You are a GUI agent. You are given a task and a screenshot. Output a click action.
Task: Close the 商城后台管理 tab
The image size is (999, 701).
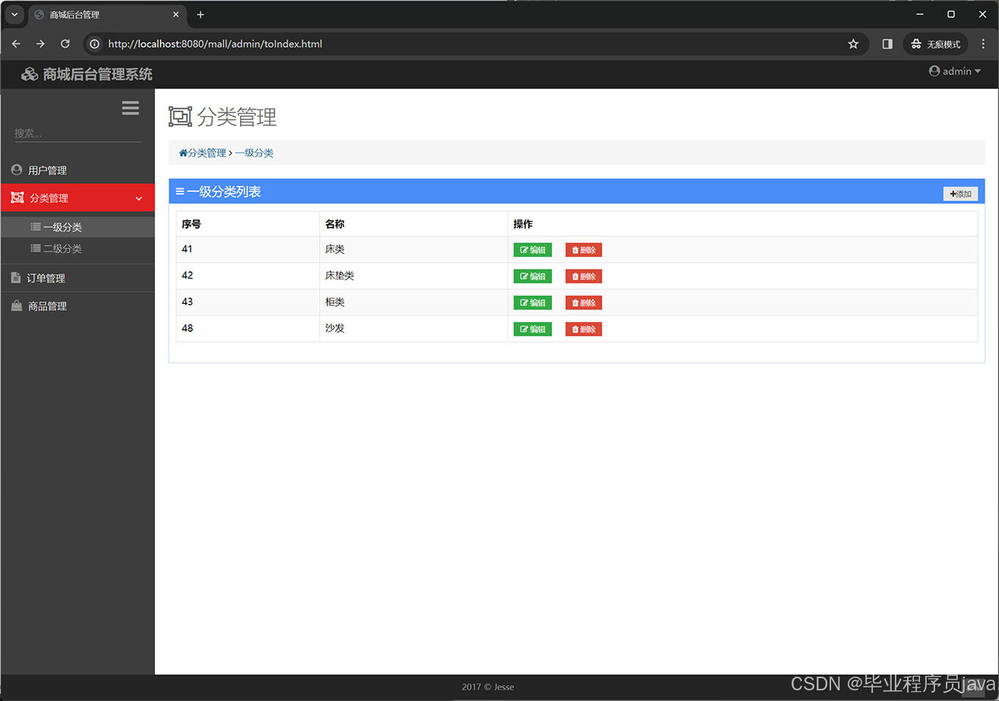click(x=175, y=14)
